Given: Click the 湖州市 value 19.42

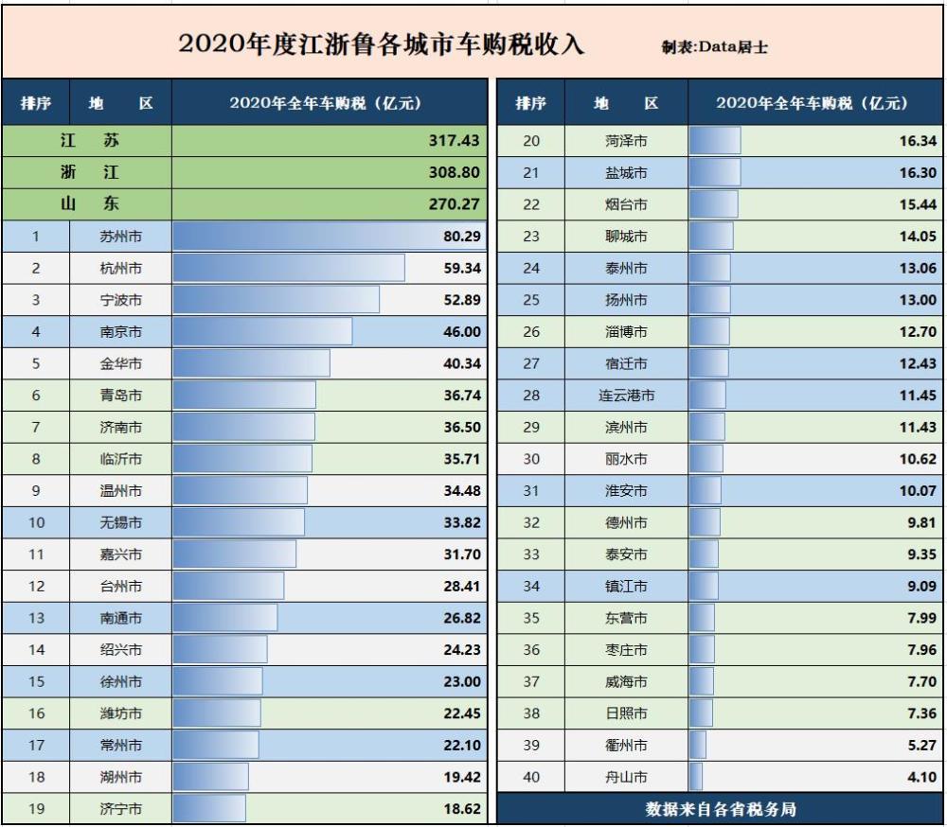Looking at the screenshot, I should coord(462,777).
